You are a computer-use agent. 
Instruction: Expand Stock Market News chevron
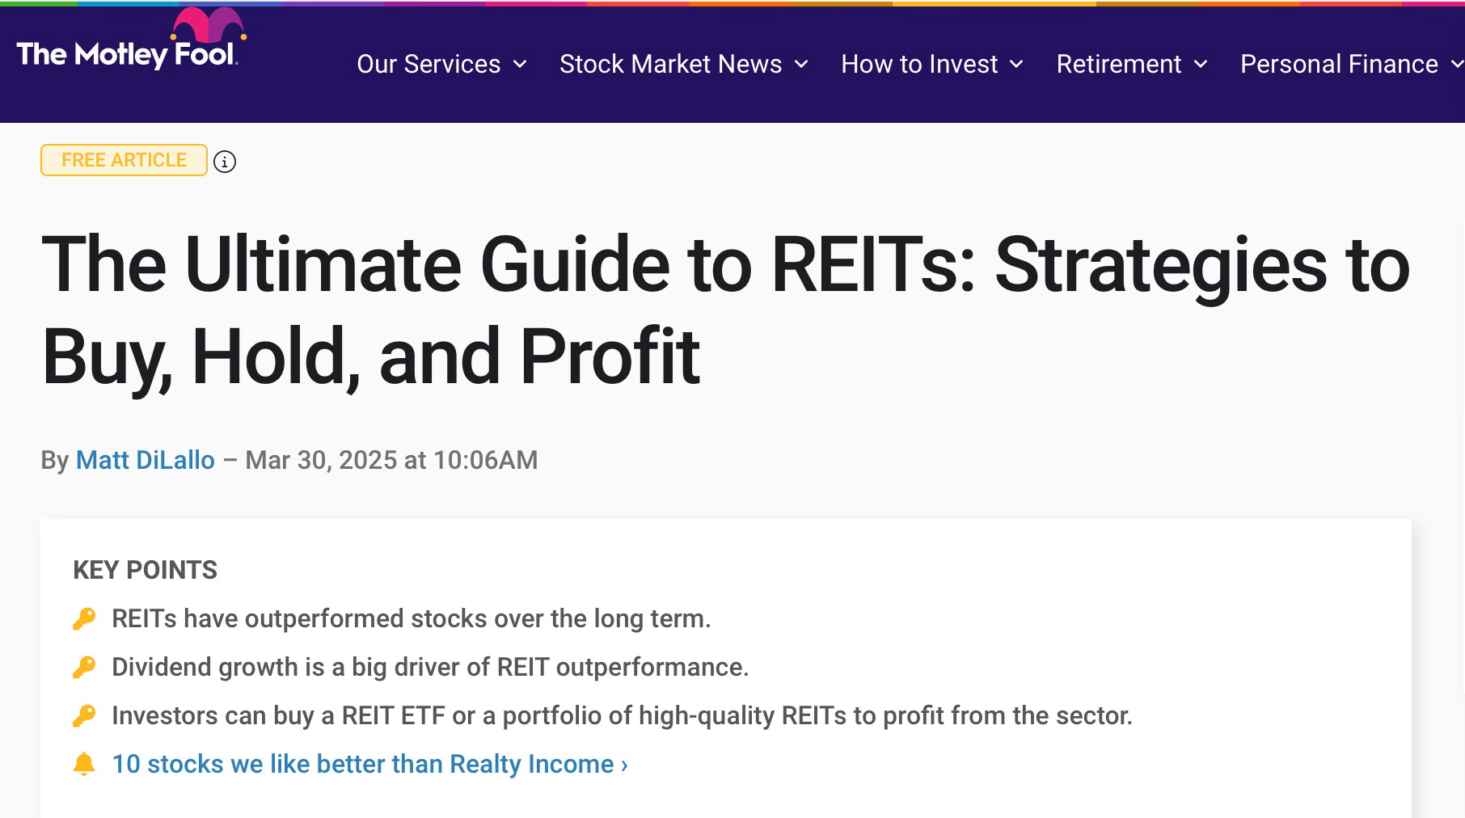tap(801, 64)
